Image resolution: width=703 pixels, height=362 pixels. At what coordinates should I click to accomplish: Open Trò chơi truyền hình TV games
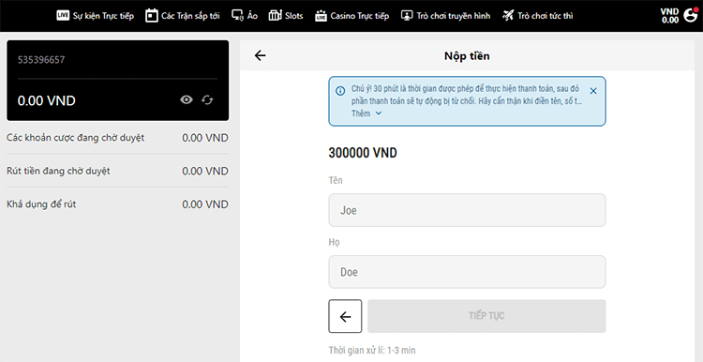click(445, 16)
